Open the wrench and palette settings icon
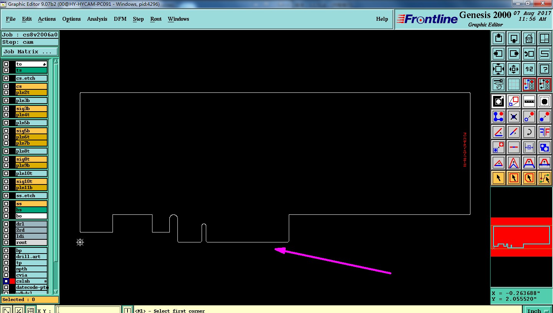 [498, 84]
